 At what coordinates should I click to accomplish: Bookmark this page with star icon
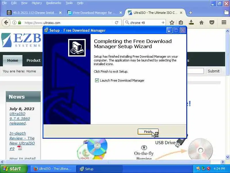172,23
